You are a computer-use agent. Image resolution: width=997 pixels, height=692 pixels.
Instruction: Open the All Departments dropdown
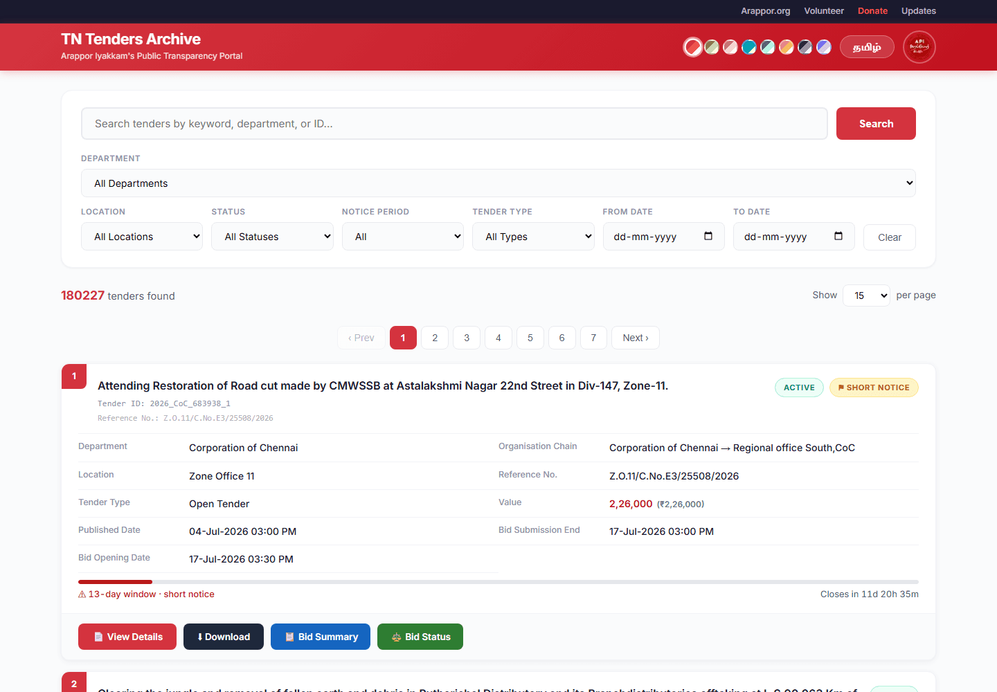click(x=498, y=183)
